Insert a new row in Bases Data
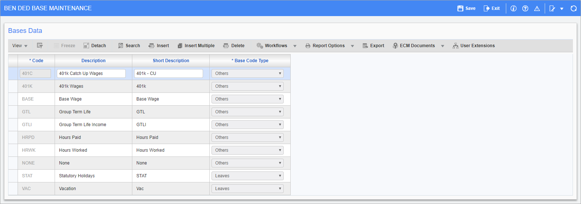The height and width of the screenshot is (204, 581). tap(159, 46)
